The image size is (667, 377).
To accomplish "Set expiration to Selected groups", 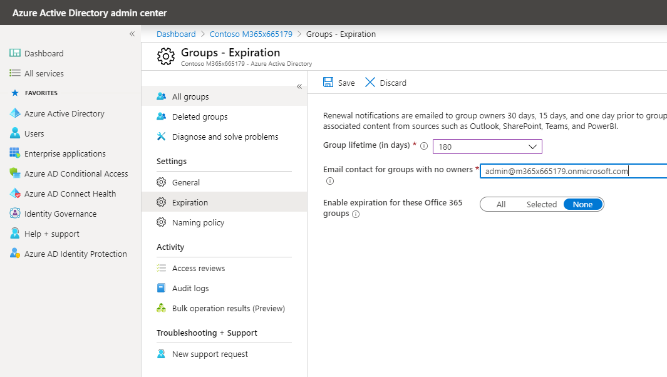I will pos(542,204).
